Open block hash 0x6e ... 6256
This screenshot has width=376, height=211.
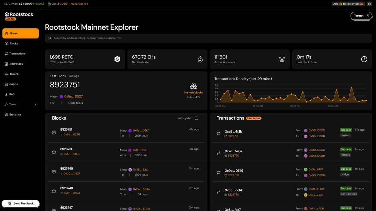pyautogui.click(x=72, y=134)
